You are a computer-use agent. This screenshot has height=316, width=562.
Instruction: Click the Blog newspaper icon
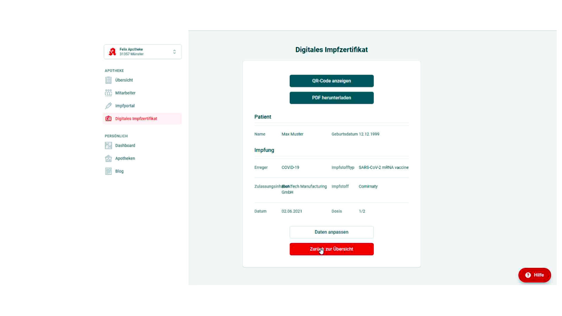(x=108, y=171)
